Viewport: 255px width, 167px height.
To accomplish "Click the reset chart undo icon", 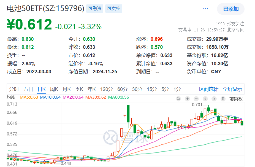I will tap(178, 99).
